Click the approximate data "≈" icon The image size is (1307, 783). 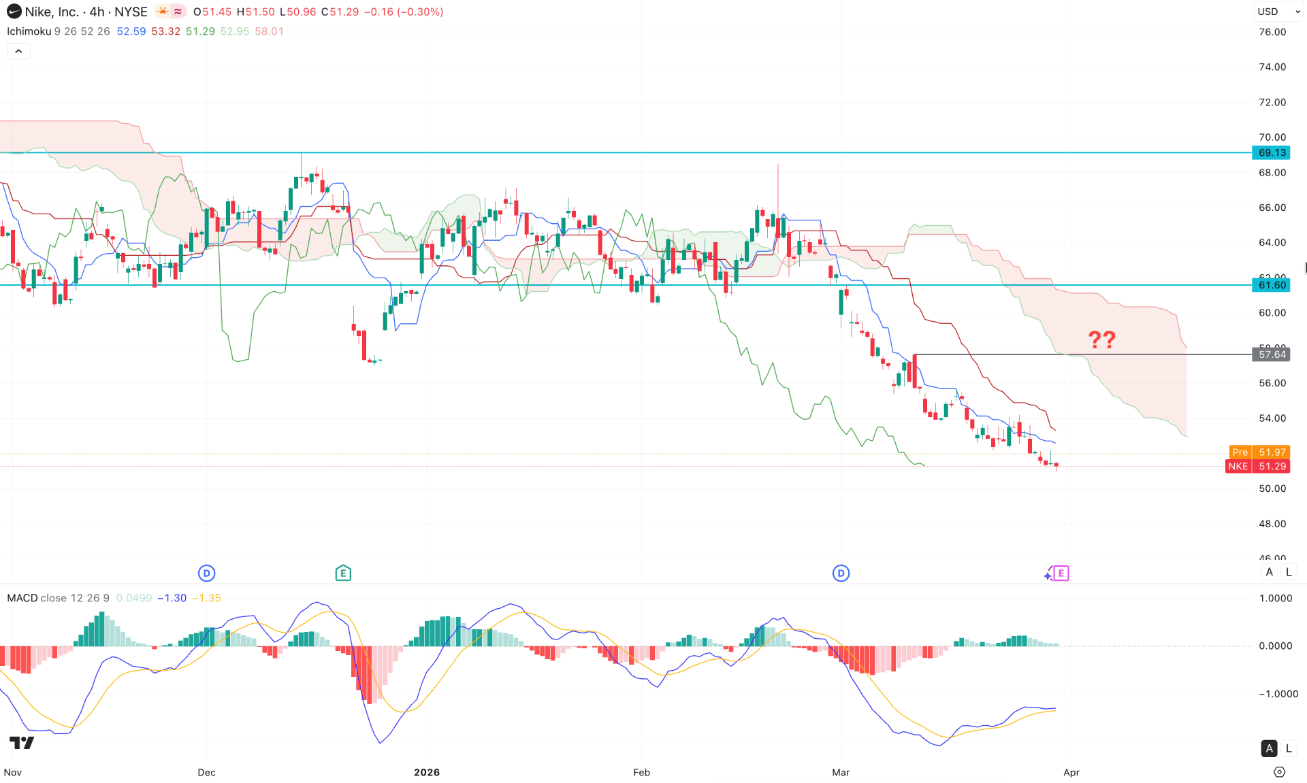pyautogui.click(x=176, y=11)
